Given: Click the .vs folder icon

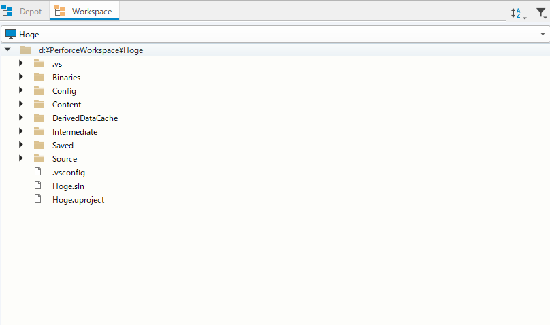Looking at the screenshot, I should (x=39, y=63).
